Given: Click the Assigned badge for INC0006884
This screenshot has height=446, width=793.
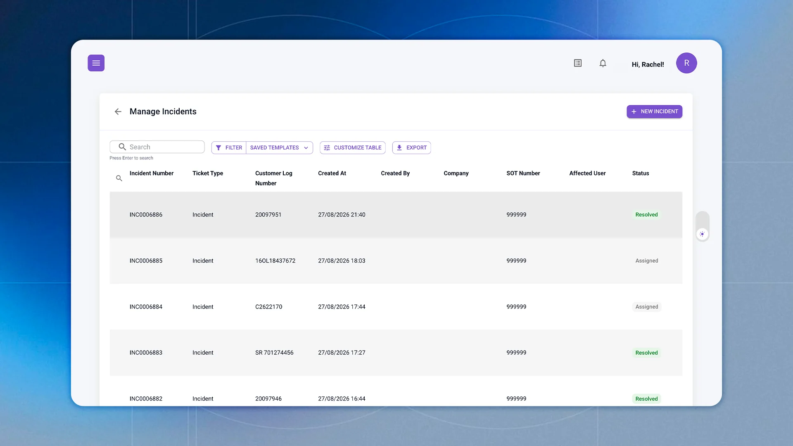Looking at the screenshot, I should pos(646,307).
